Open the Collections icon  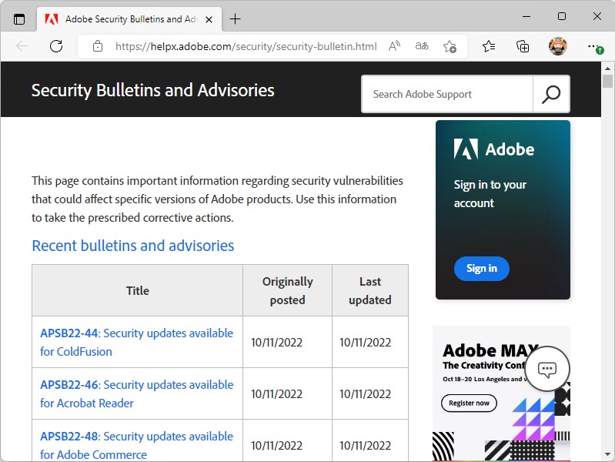(523, 46)
